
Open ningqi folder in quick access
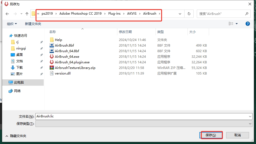tap(21, 48)
